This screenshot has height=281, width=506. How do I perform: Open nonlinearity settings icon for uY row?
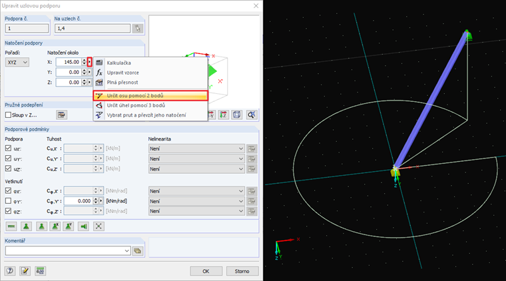pyautogui.click(x=252, y=159)
